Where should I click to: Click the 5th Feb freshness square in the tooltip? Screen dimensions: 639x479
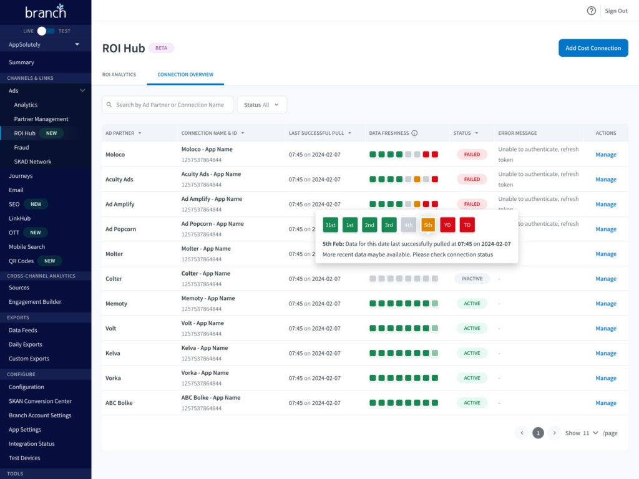tap(428, 225)
